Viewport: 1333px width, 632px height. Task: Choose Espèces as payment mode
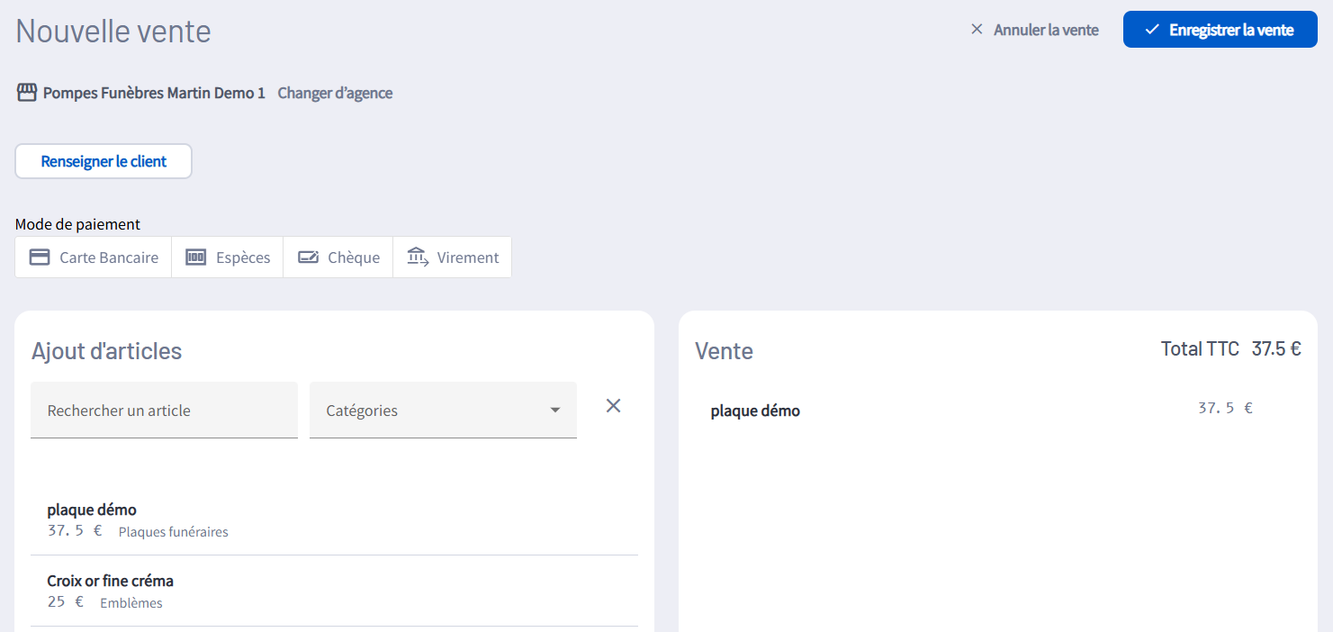228,257
